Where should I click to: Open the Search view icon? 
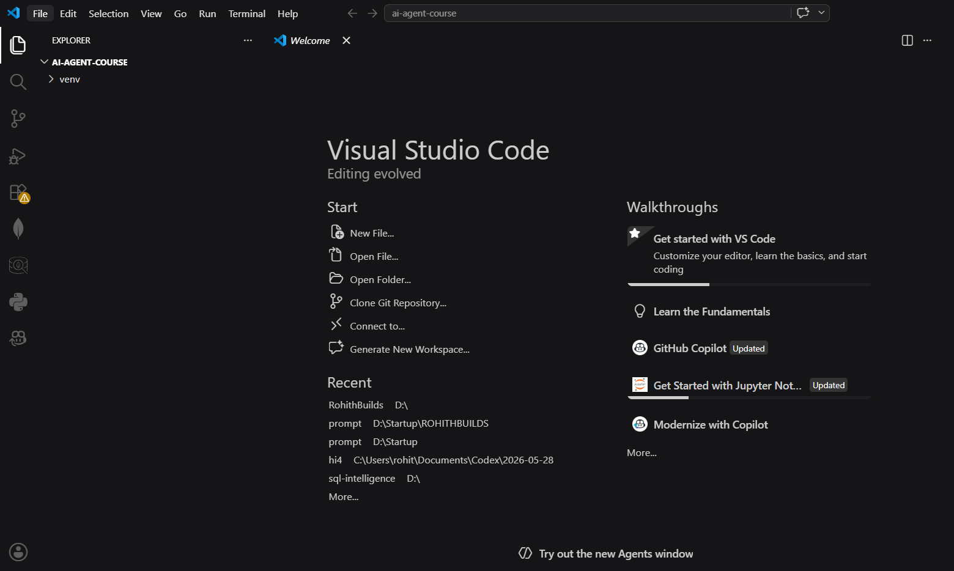(x=18, y=82)
